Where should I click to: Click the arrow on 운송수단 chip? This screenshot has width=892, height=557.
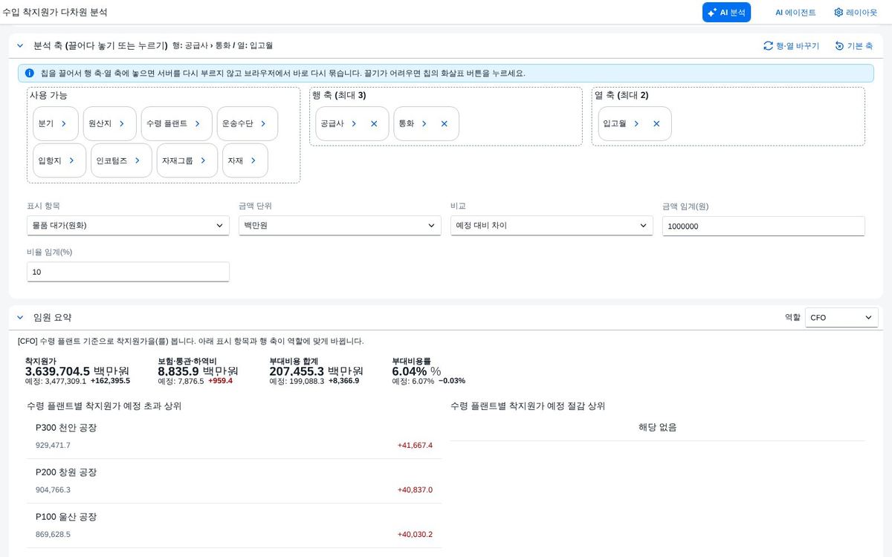[263, 124]
